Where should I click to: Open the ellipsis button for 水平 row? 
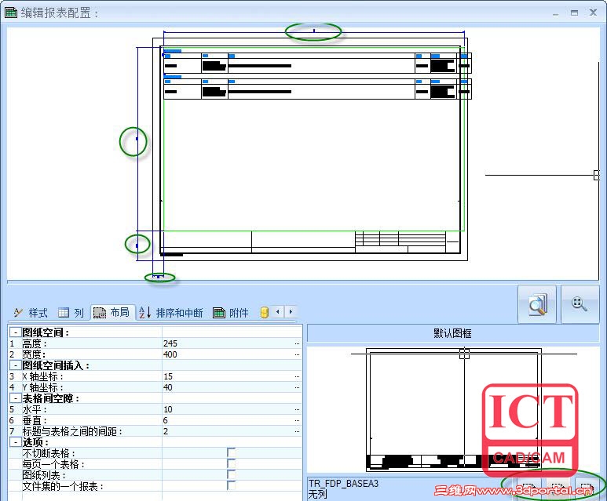(298, 409)
